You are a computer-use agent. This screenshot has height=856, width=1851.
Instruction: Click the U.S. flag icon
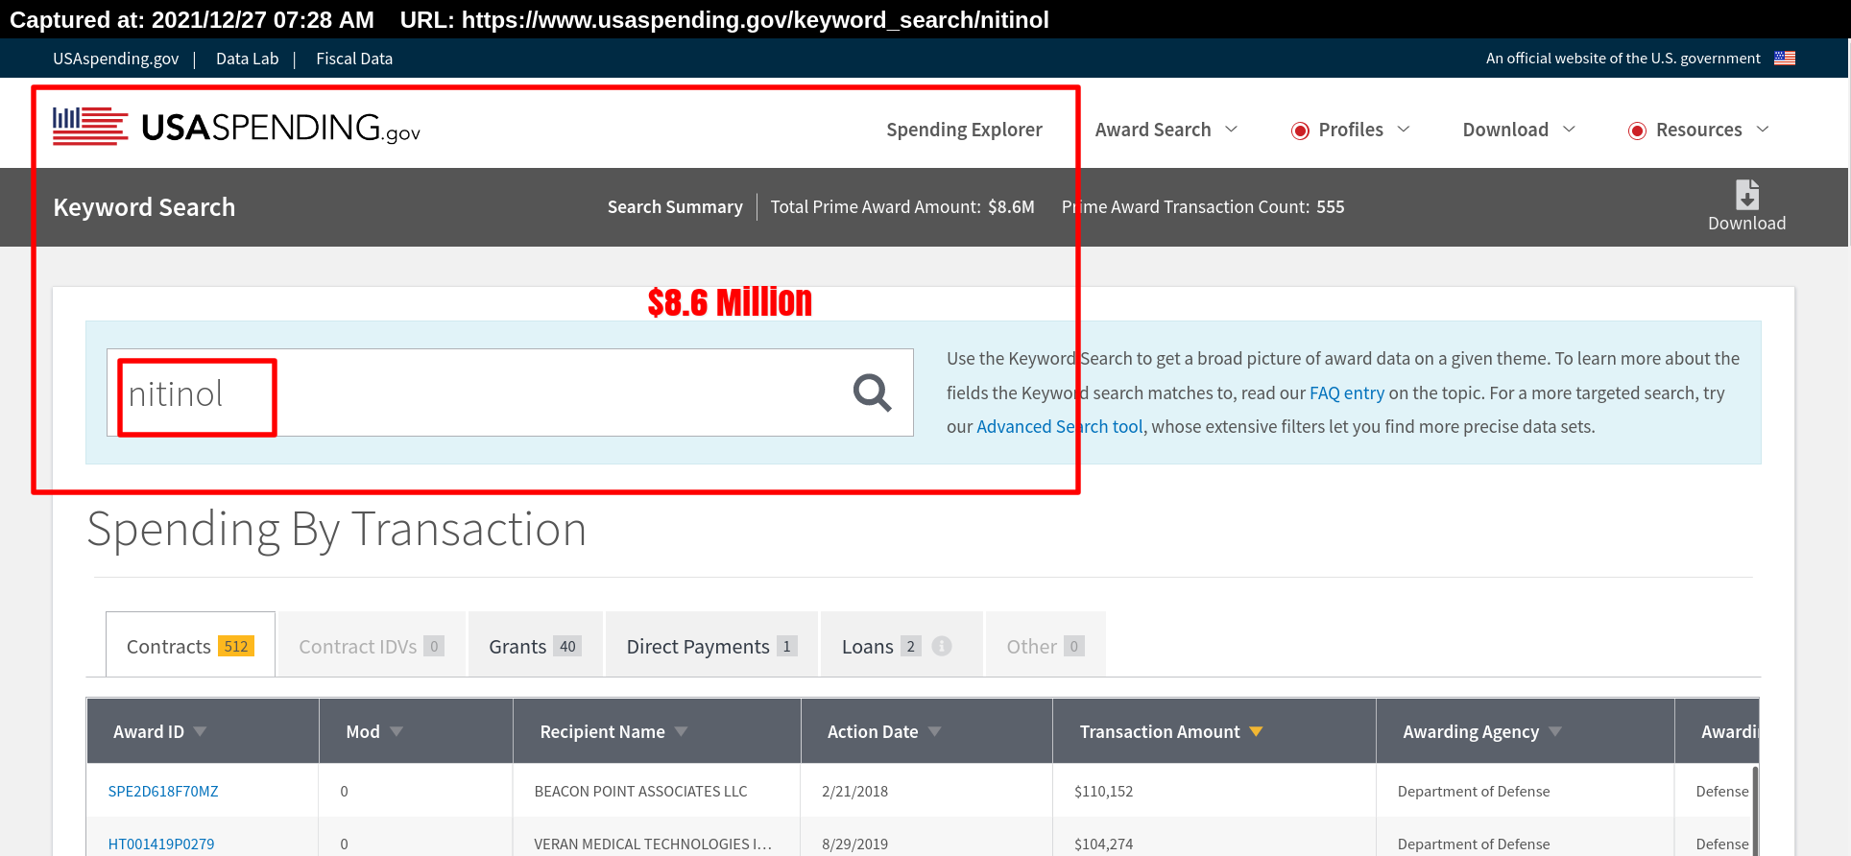[1785, 59]
